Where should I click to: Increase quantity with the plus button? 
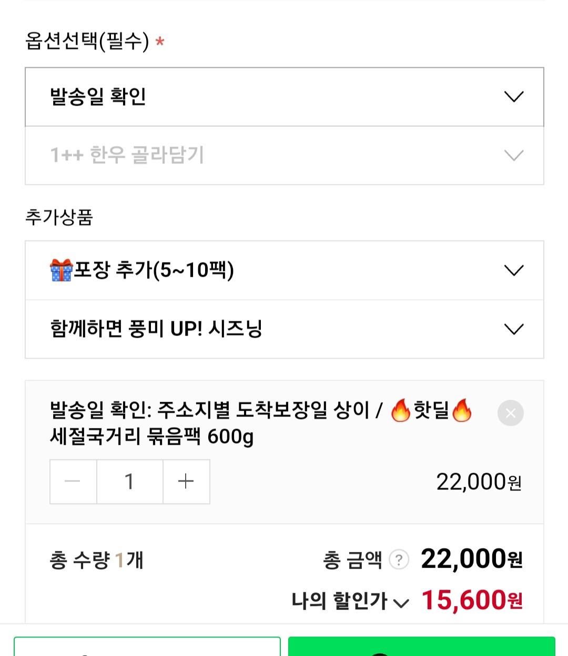point(186,482)
